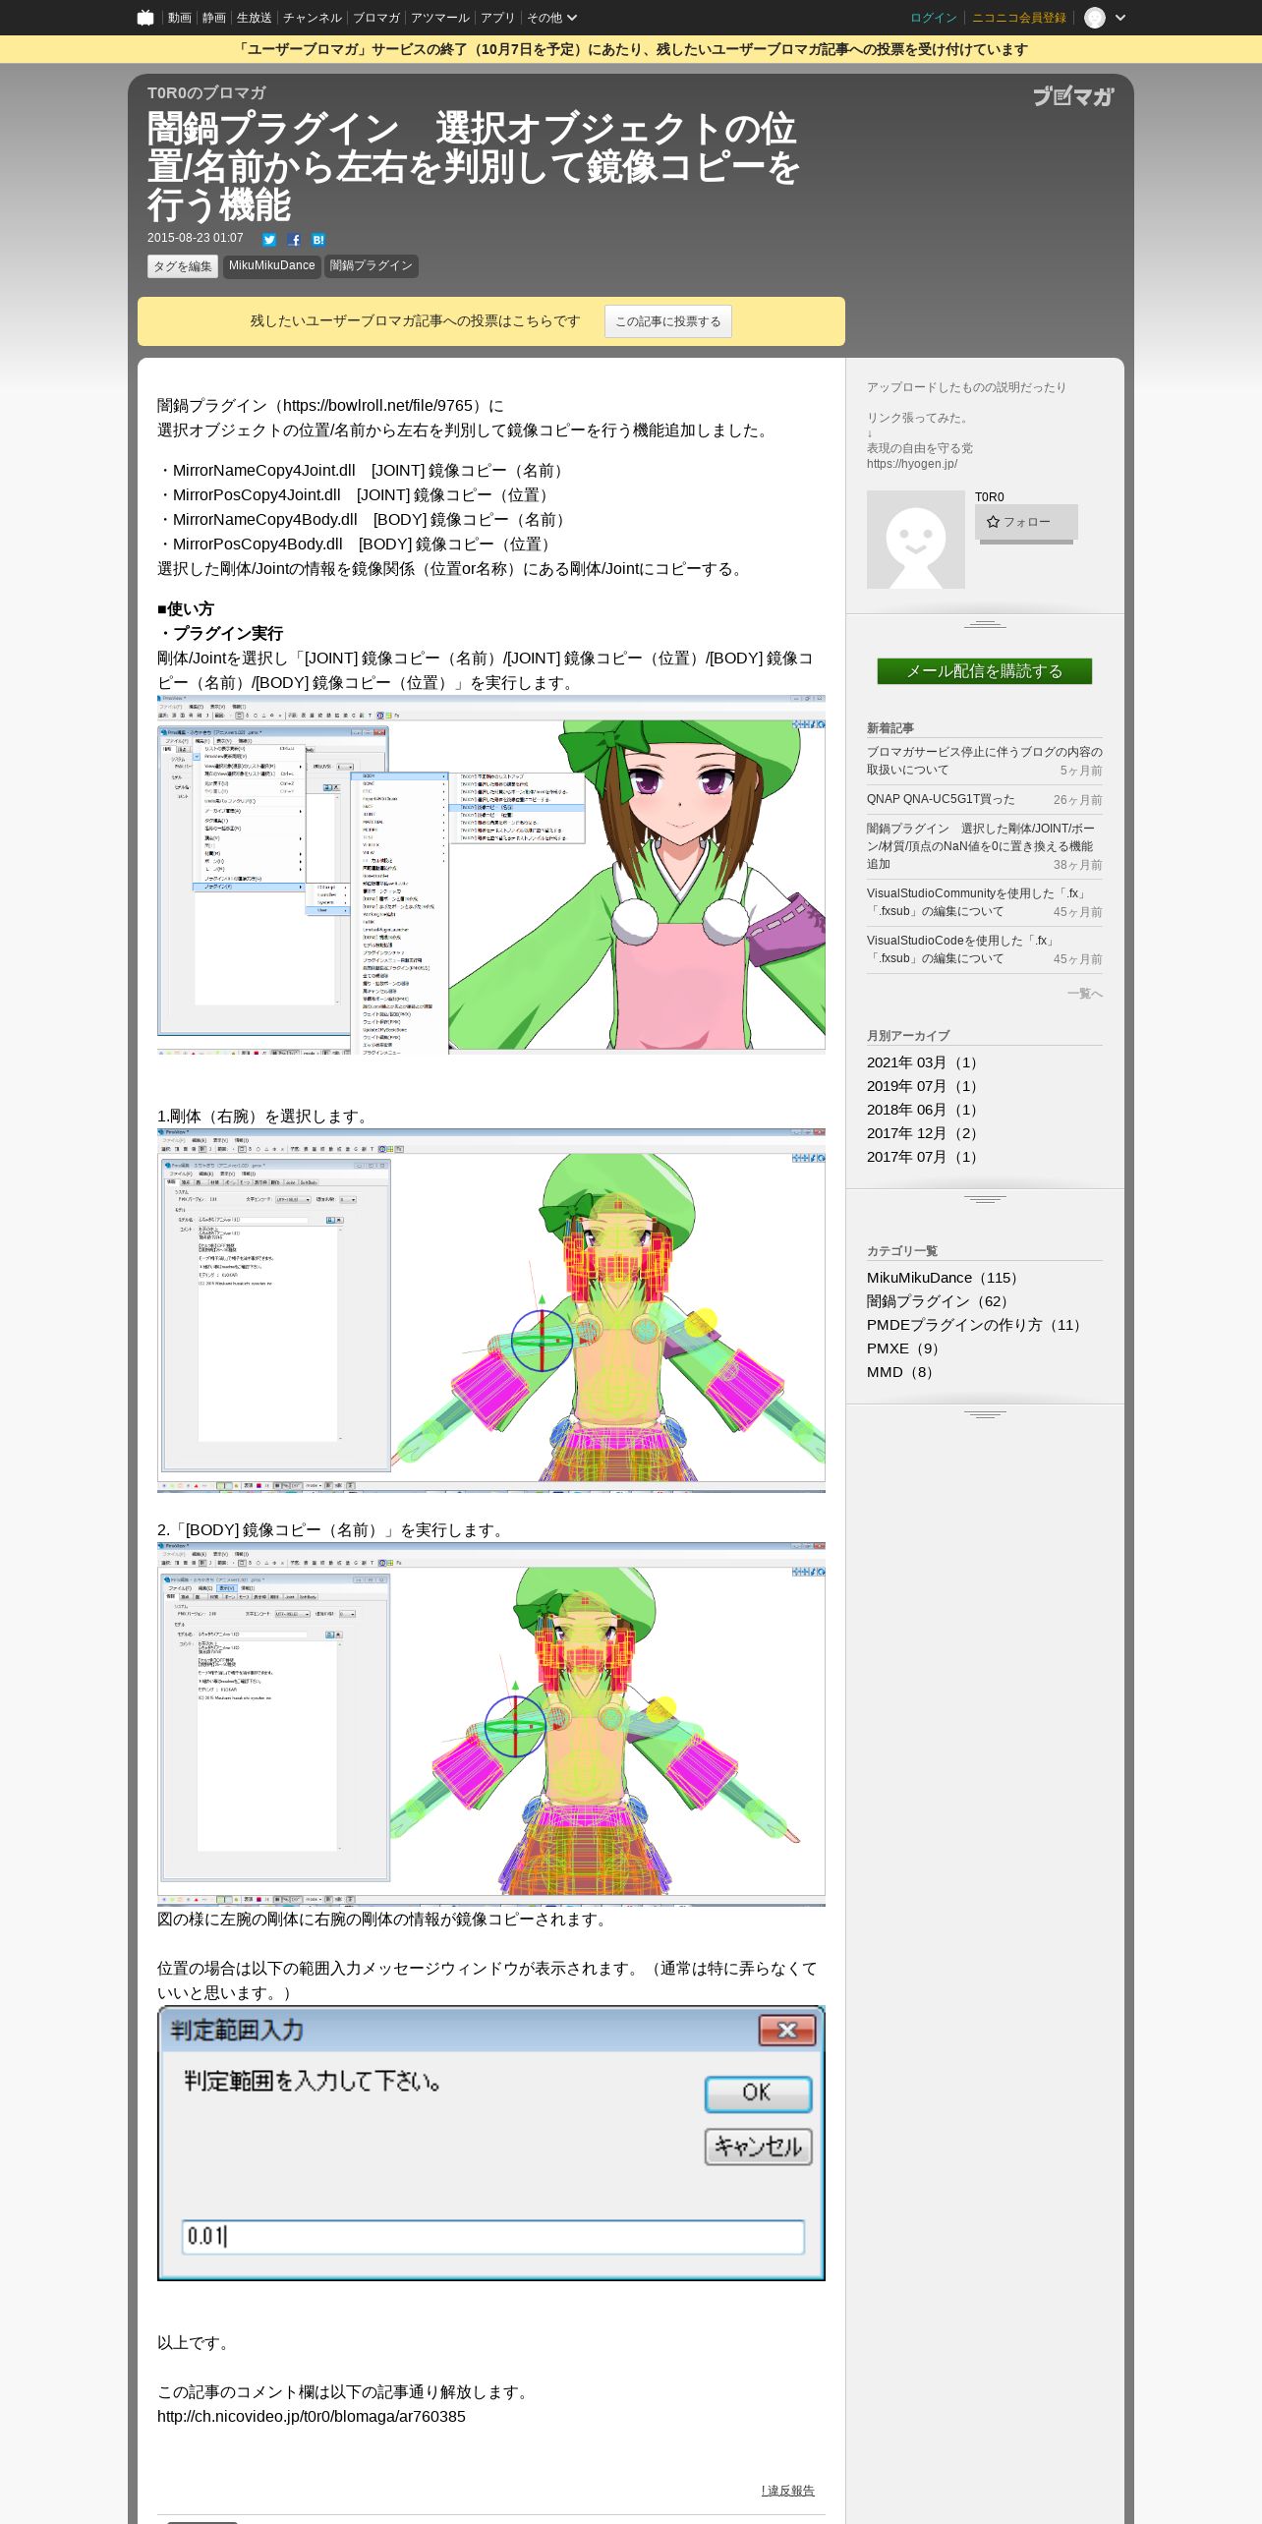
Task: Click the 一覧へ link
Action: [x=1085, y=994]
